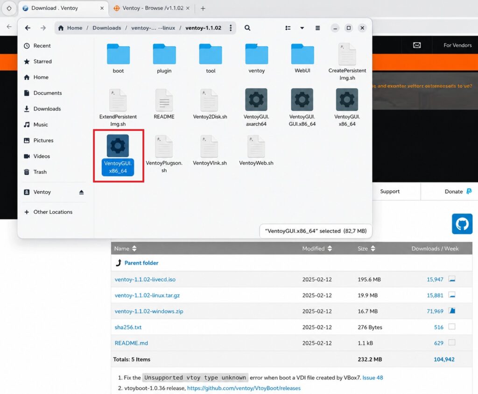Click For Vendors menu item
The image size is (478, 394).
pyautogui.click(x=457, y=45)
